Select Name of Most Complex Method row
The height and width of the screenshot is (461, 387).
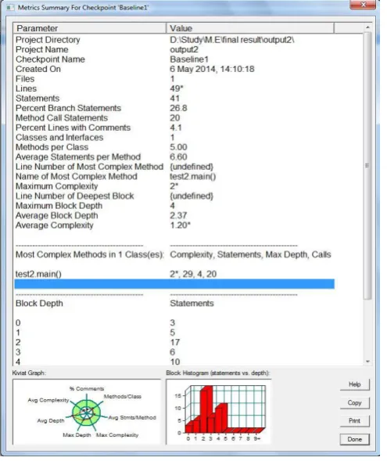coord(174,176)
